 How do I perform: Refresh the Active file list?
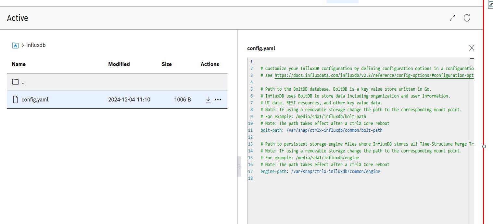pyautogui.click(x=467, y=18)
